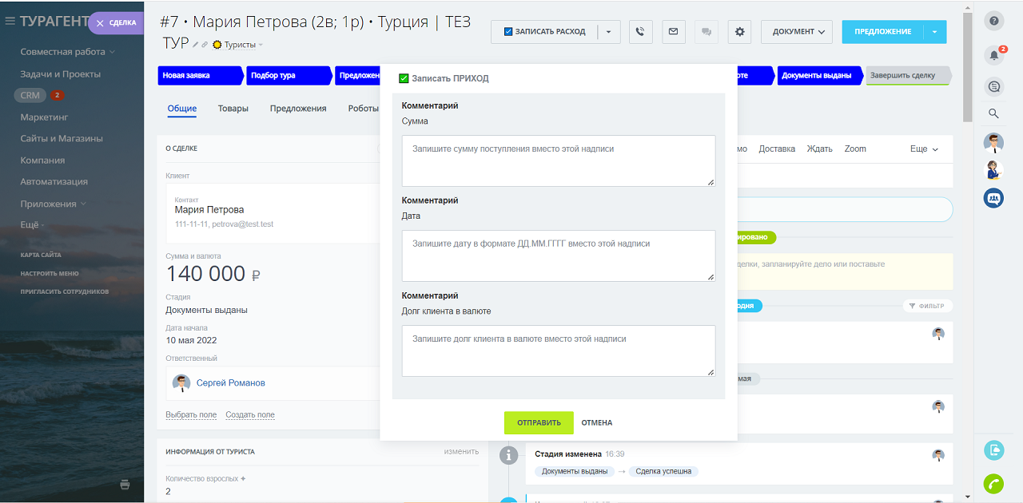Click the teal document widget icon
The image size is (1023, 503).
pyautogui.click(x=993, y=450)
